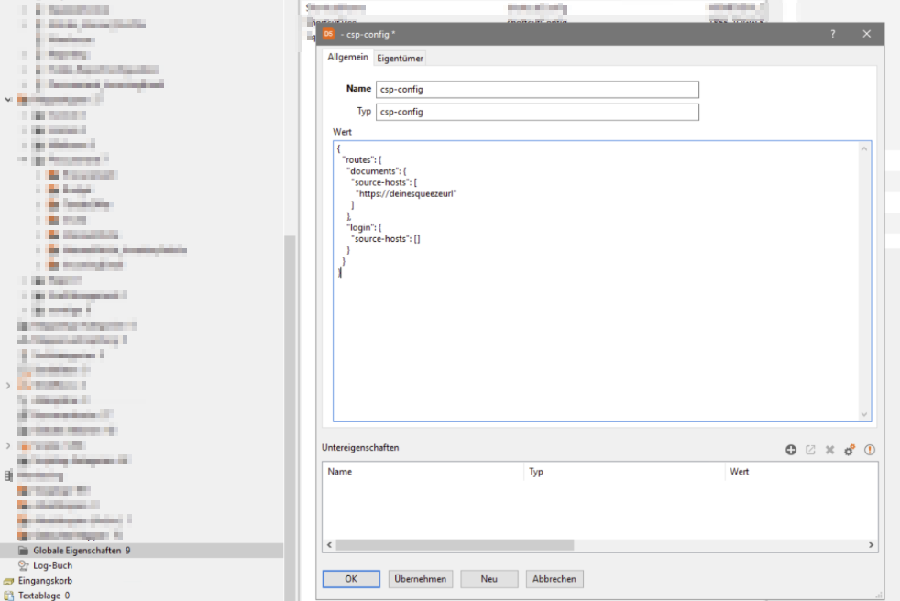
Task: Click the orange exclamation mark icon
Action: click(x=870, y=450)
